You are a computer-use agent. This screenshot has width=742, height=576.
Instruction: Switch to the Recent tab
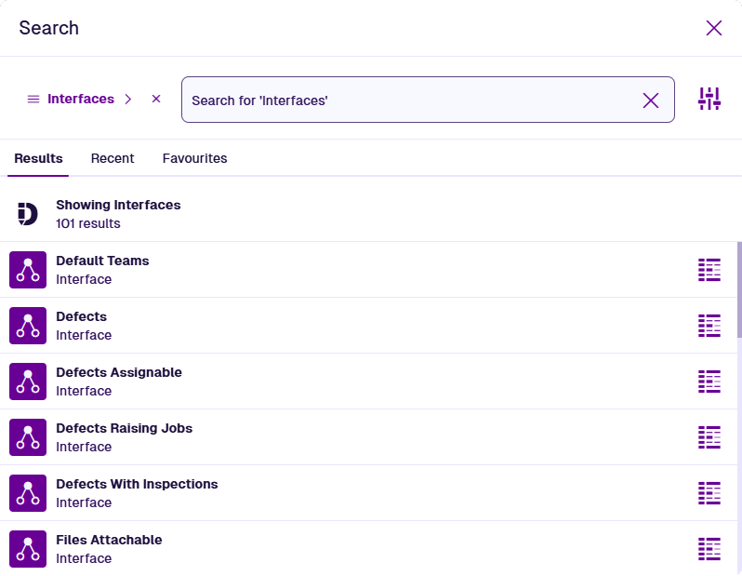[113, 158]
